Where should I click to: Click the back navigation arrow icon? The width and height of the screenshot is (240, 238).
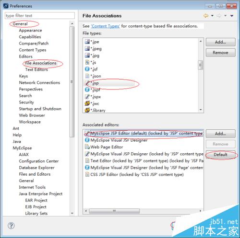[x=206, y=16]
